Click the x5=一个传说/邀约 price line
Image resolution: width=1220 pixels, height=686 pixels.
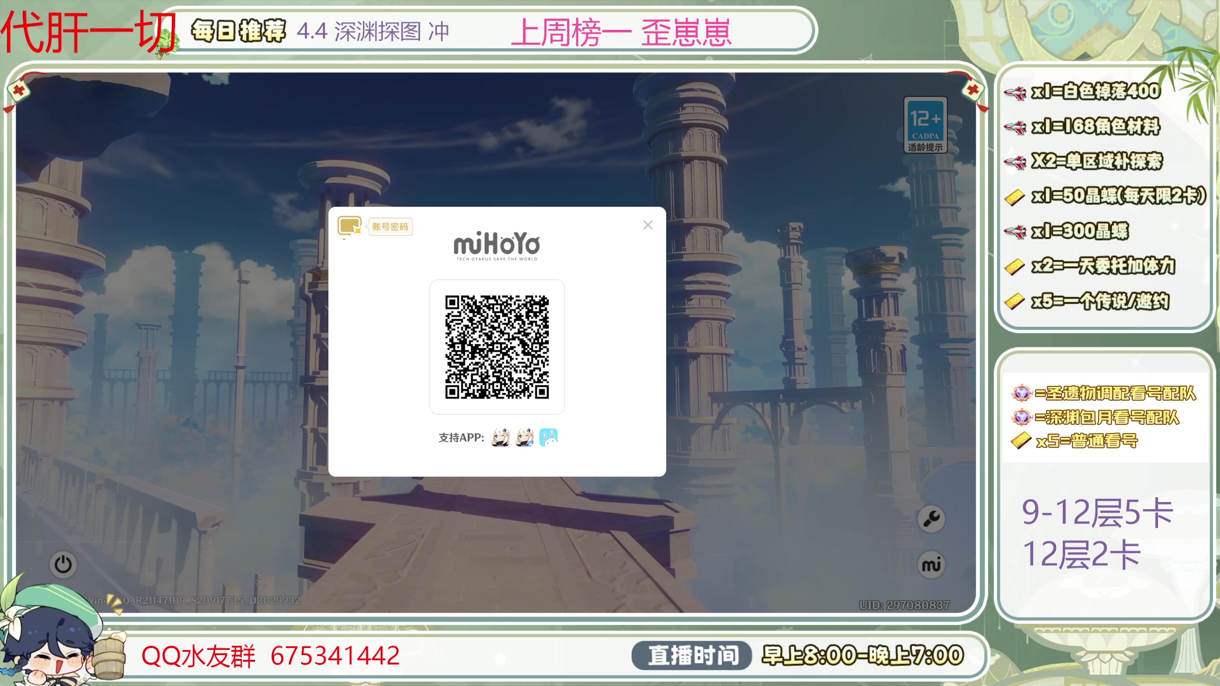coord(1100,301)
